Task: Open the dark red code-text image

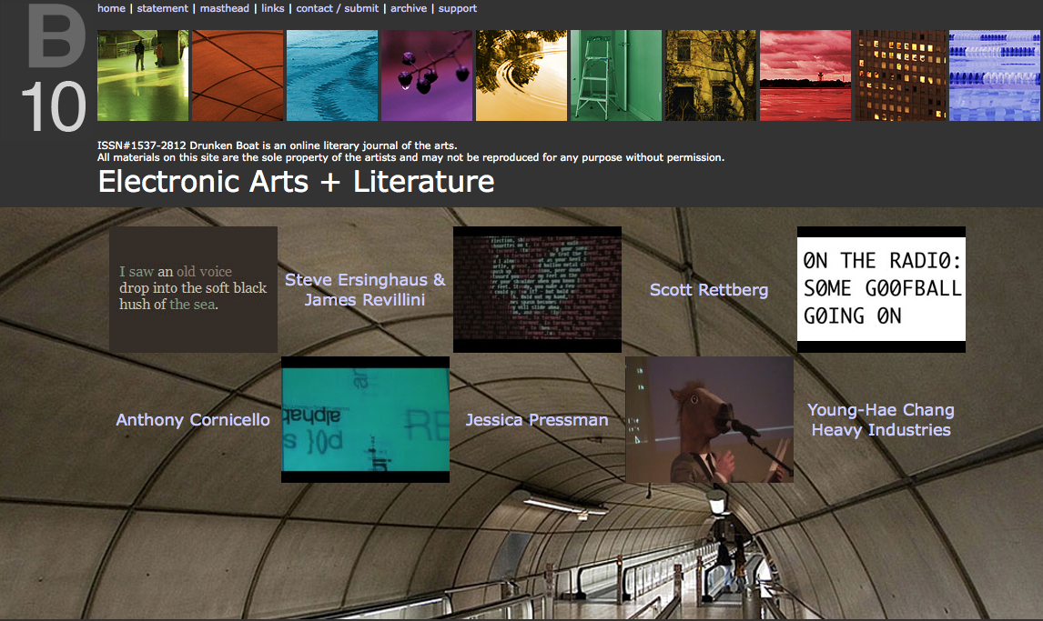Action: 537,289
